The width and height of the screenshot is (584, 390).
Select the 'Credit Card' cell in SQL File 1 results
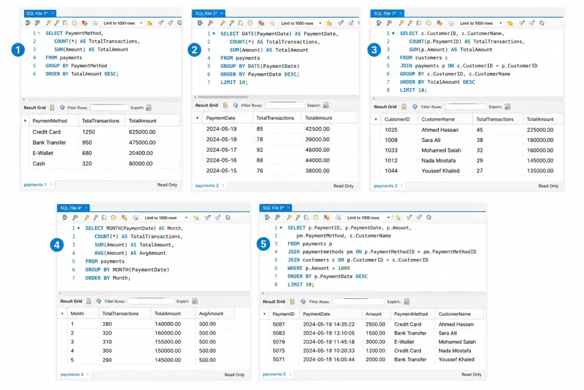(47, 132)
